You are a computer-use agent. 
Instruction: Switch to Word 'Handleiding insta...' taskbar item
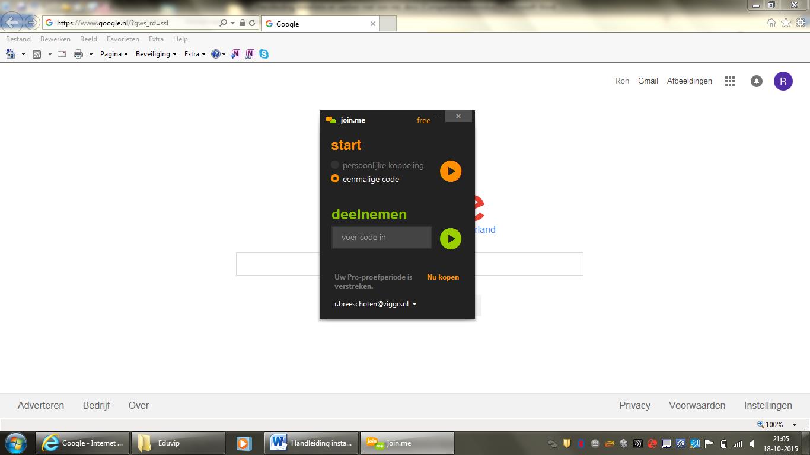[x=312, y=443]
